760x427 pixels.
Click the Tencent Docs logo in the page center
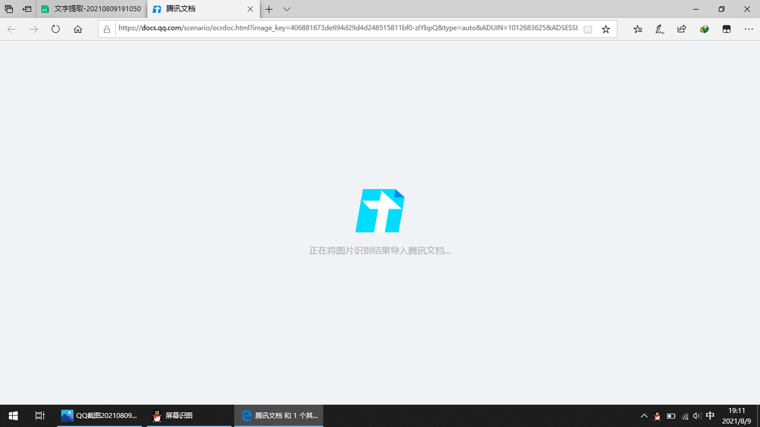pyautogui.click(x=380, y=211)
